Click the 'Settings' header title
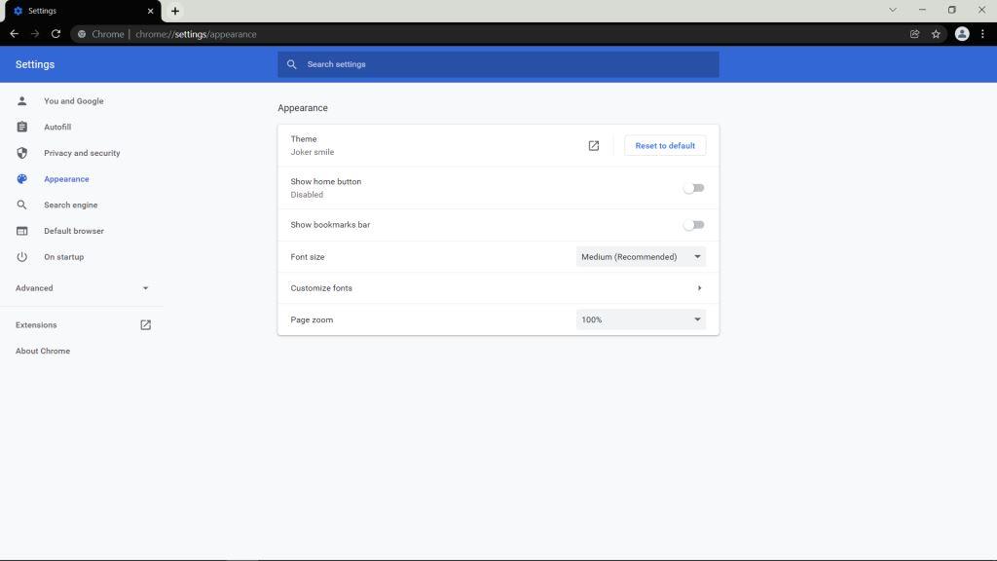The height and width of the screenshot is (561, 997). [35, 64]
